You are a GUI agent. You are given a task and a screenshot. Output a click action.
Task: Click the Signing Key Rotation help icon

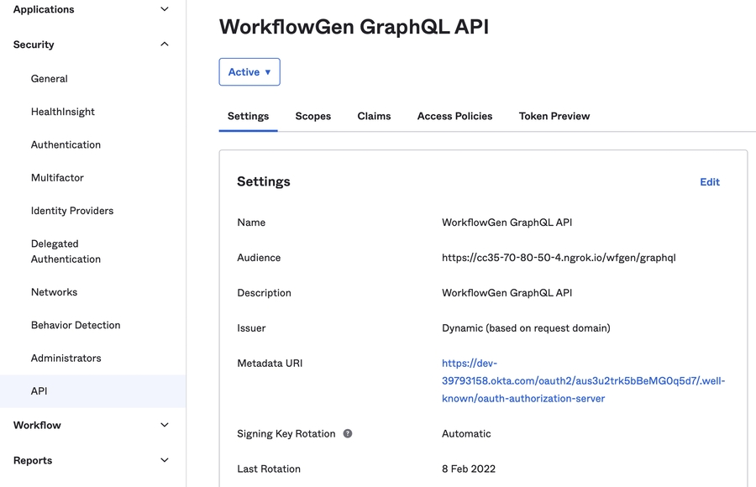pos(347,434)
